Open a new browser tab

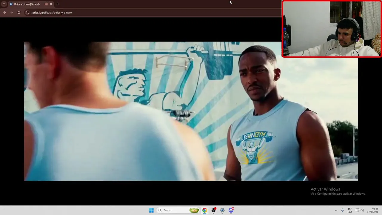[58, 4]
